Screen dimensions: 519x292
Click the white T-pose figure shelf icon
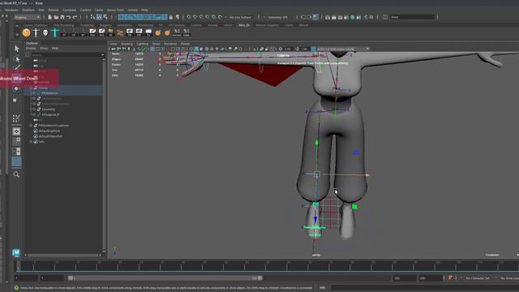pyautogui.click(x=36, y=32)
